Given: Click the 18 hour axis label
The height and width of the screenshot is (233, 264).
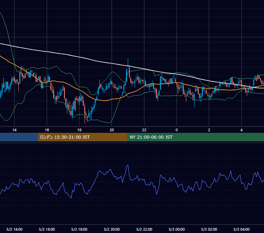Looking at the screenshot, I should (79, 130).
